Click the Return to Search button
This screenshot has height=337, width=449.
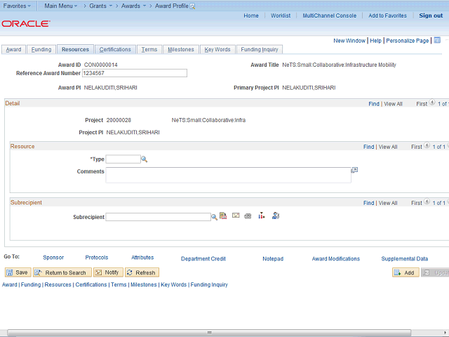pos(62,272)
